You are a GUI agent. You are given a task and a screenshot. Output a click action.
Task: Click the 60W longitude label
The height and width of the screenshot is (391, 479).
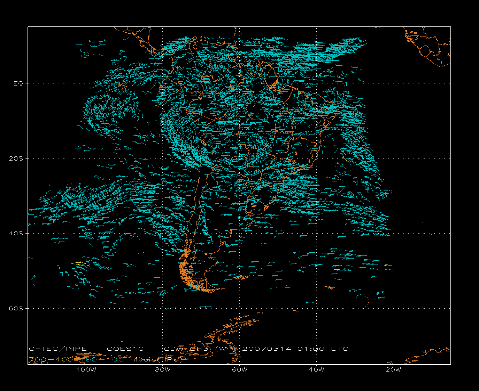240,369
